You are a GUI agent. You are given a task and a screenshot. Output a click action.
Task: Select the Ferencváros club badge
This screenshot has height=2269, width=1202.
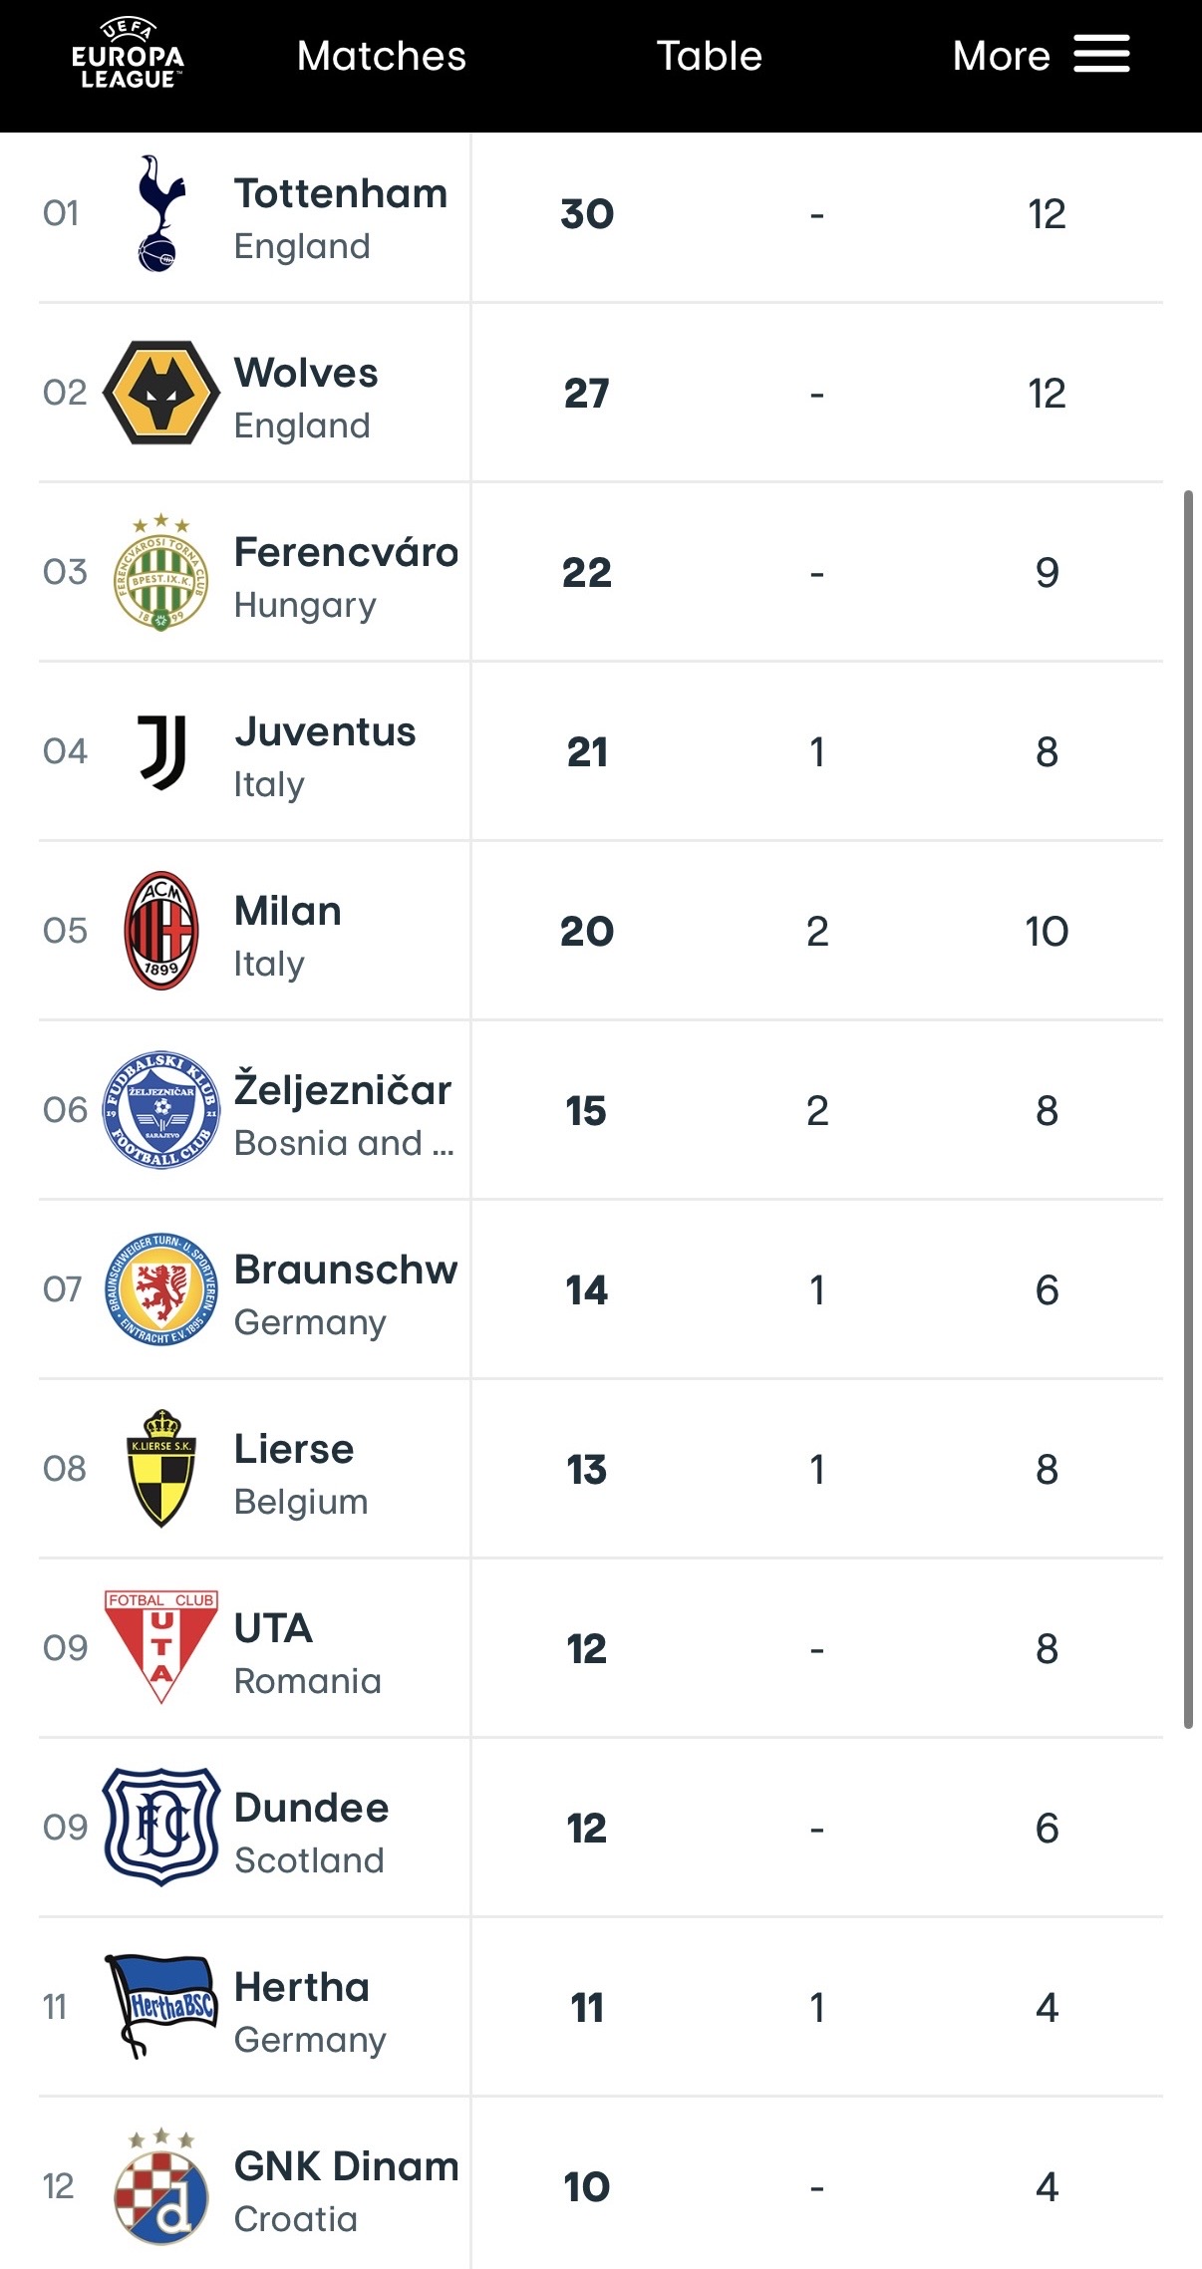[161, 574]
